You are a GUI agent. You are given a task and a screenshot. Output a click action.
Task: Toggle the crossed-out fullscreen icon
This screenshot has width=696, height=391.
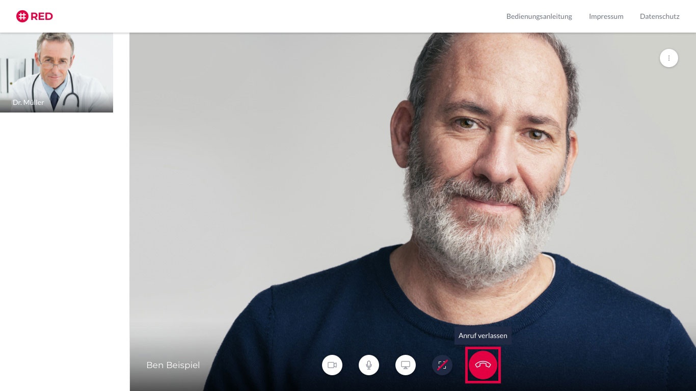coord(442,365)
